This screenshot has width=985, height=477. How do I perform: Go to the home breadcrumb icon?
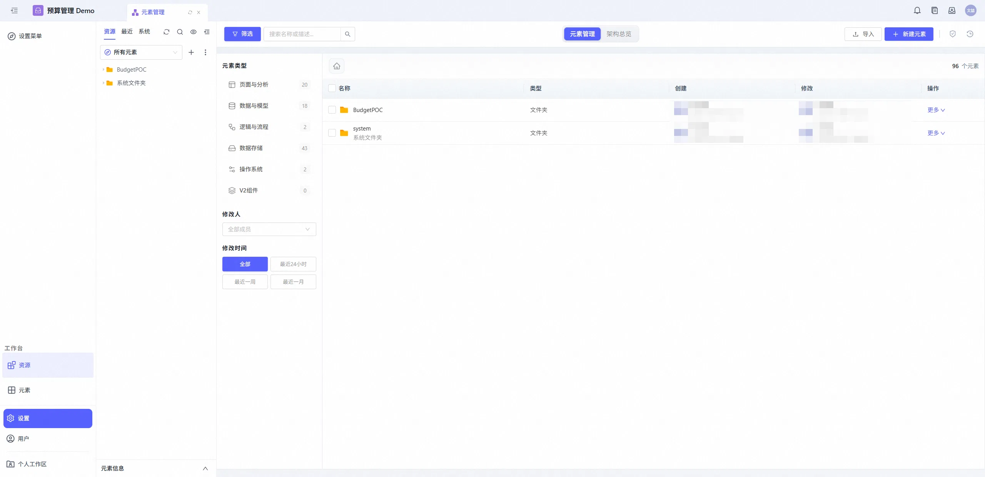click(337, 66)
